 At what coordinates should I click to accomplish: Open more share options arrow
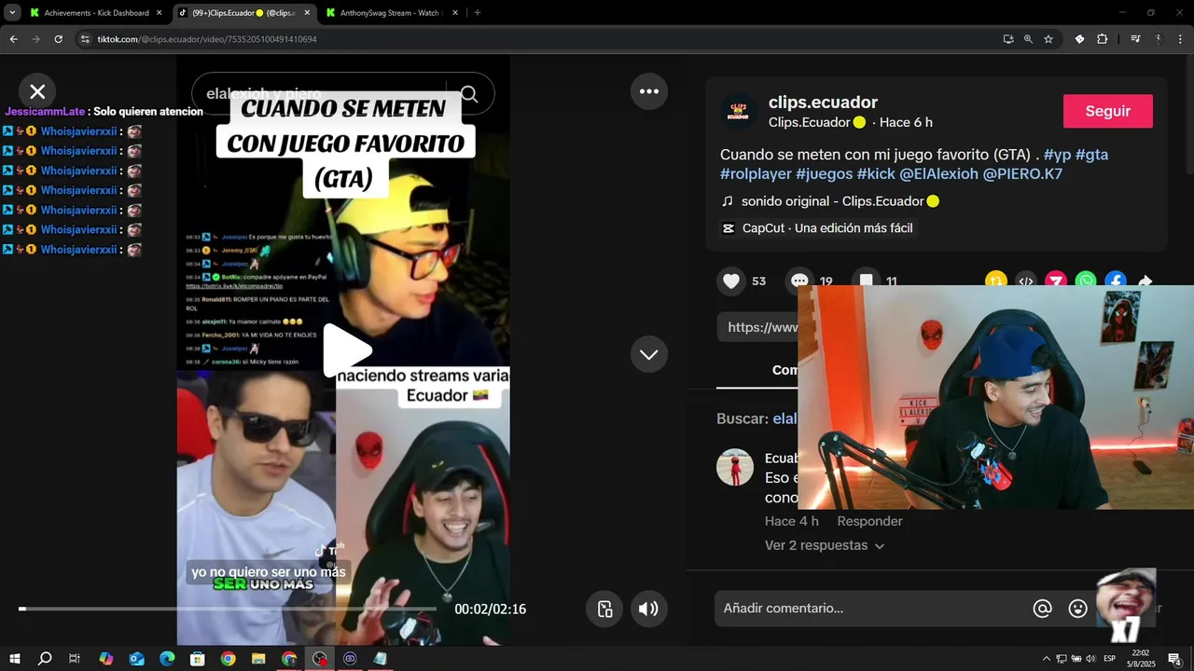pyautogui.click(x=1145, y=281)
